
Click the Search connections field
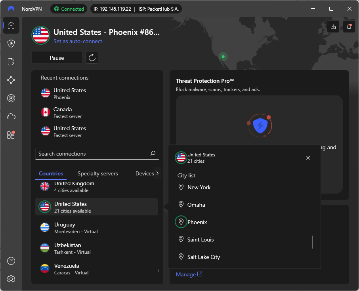[x=97, y=154]
